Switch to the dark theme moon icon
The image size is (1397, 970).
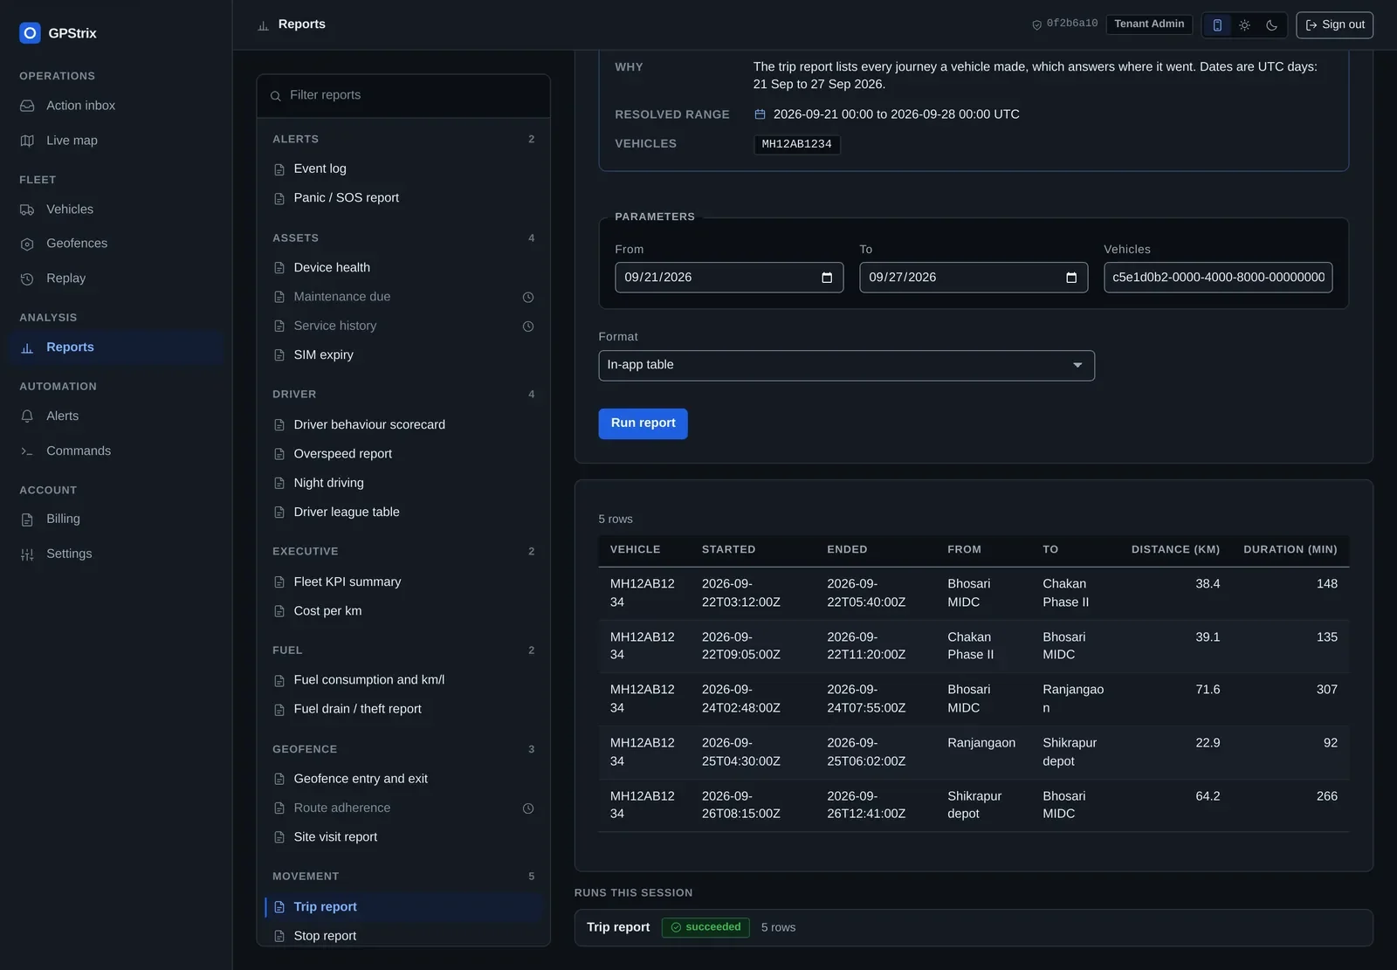(1271, 25)
